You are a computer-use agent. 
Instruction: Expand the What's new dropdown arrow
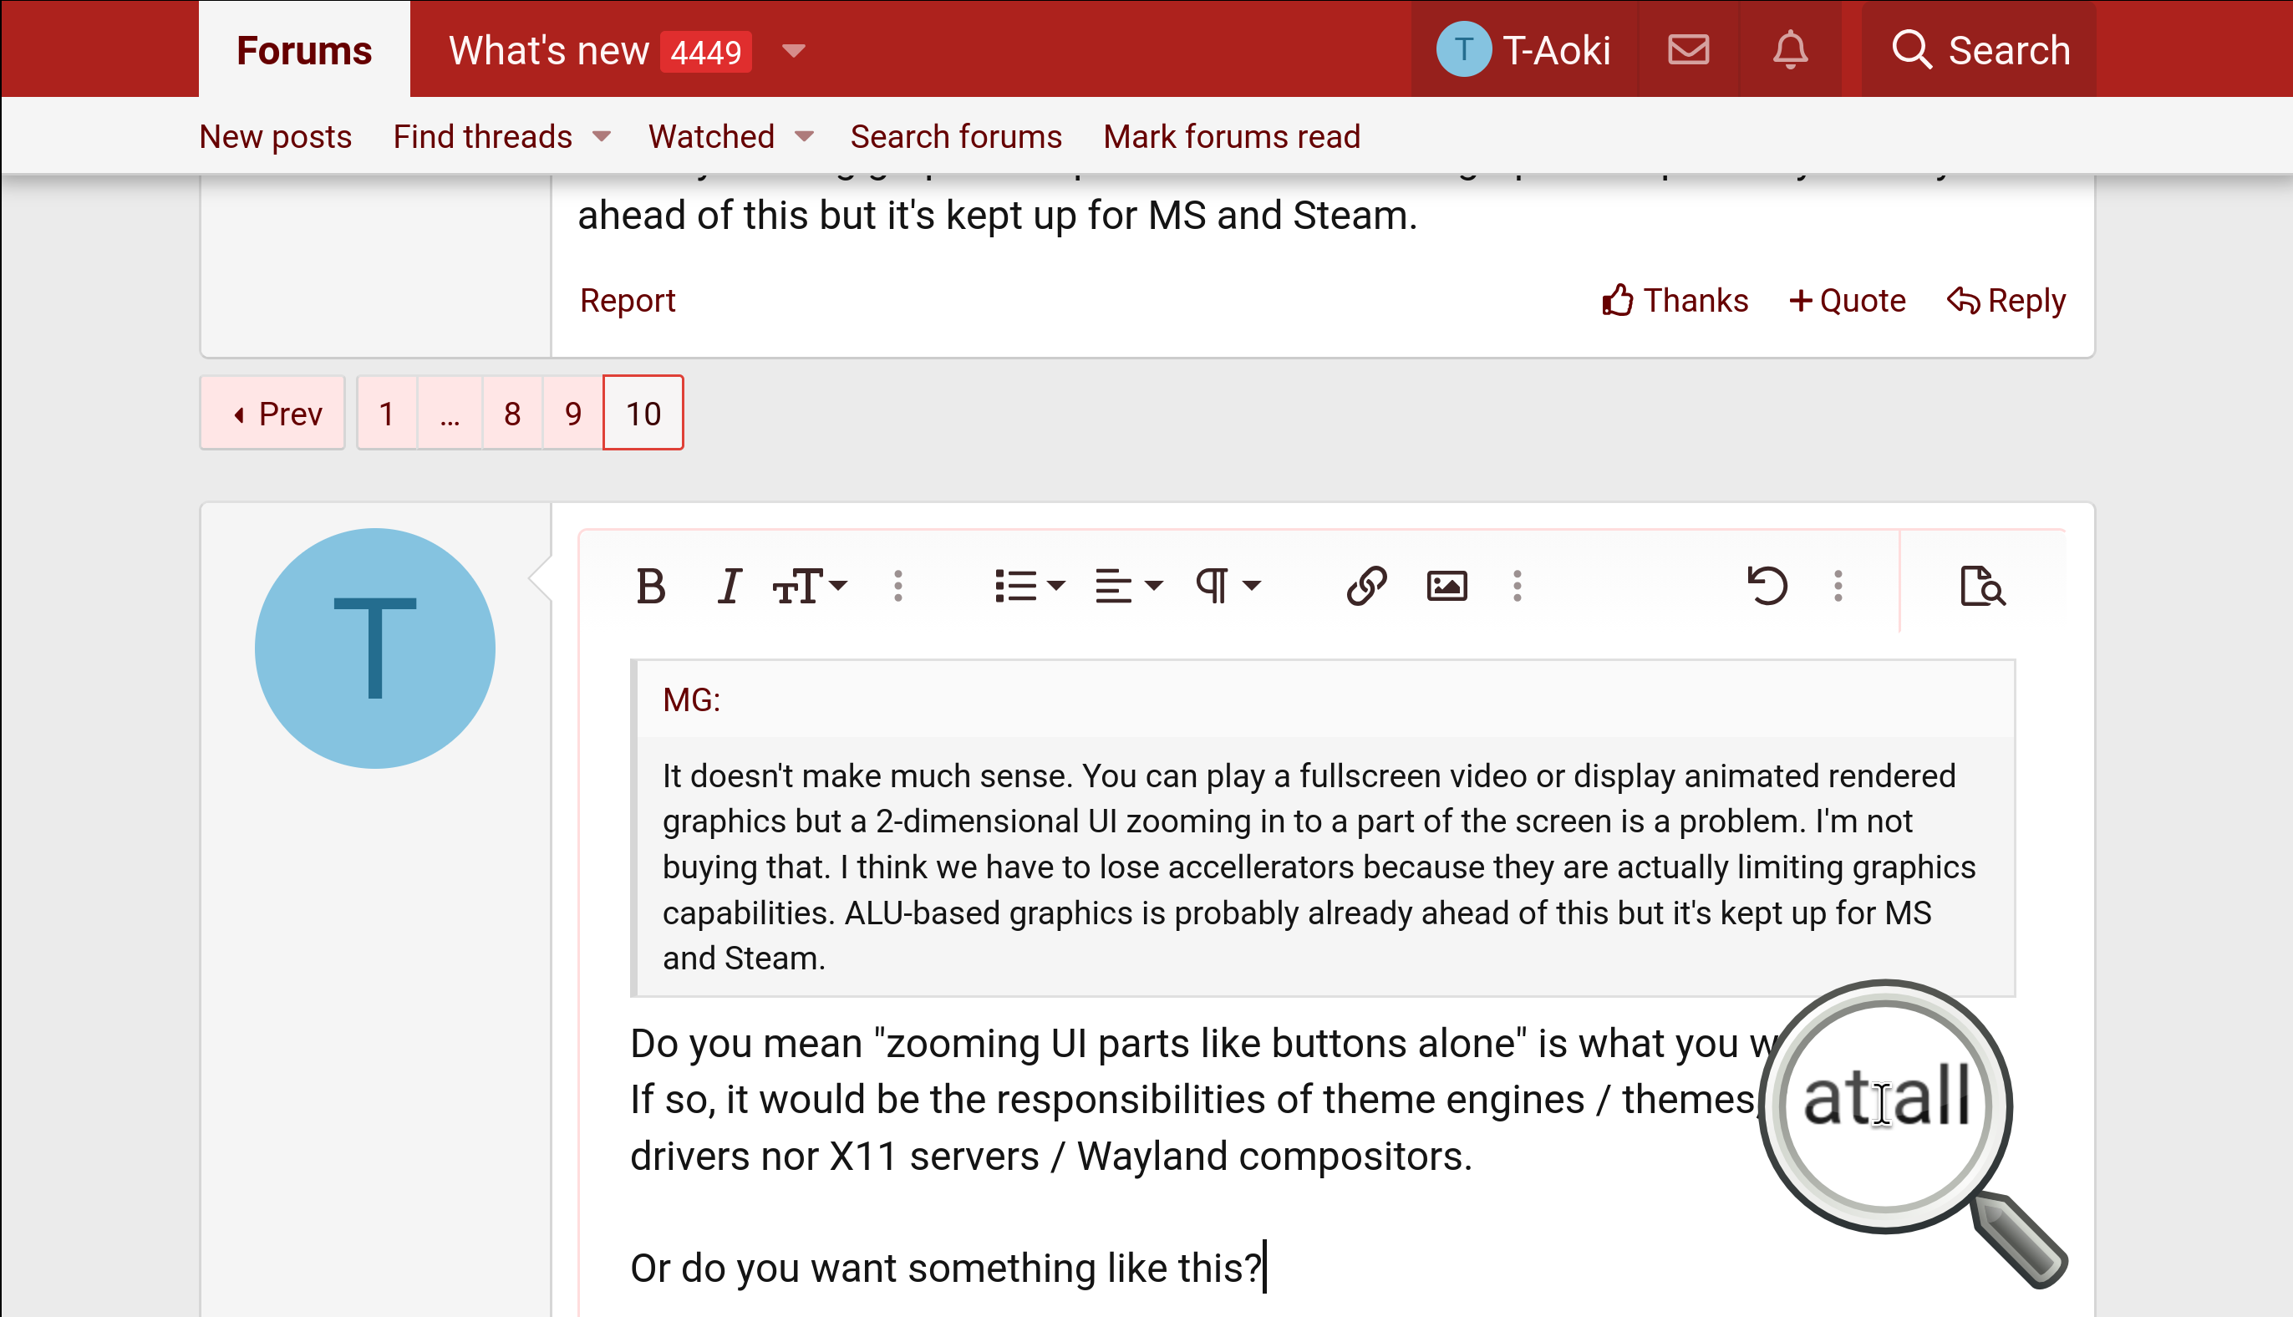793,52
